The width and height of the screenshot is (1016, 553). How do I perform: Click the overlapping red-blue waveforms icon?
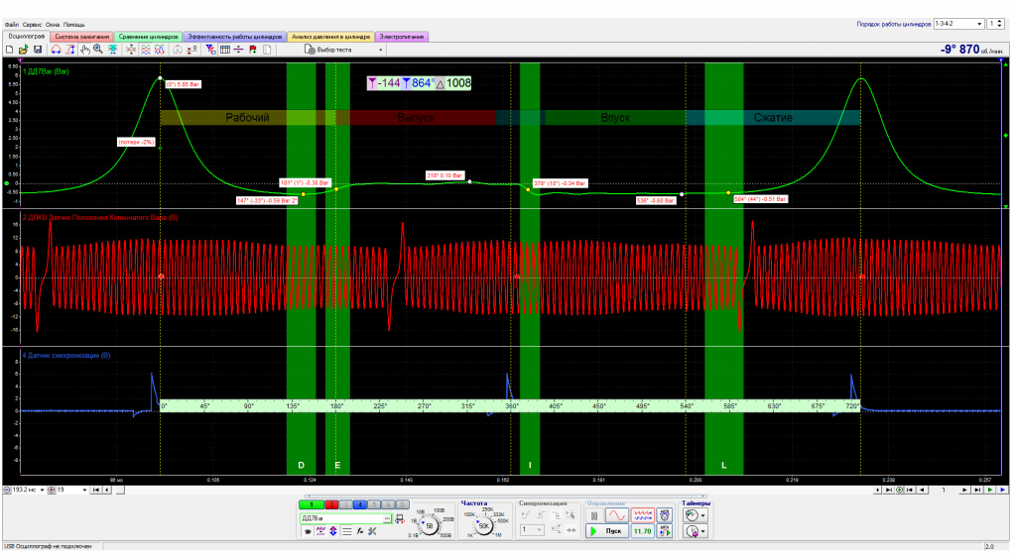(160, 50)
